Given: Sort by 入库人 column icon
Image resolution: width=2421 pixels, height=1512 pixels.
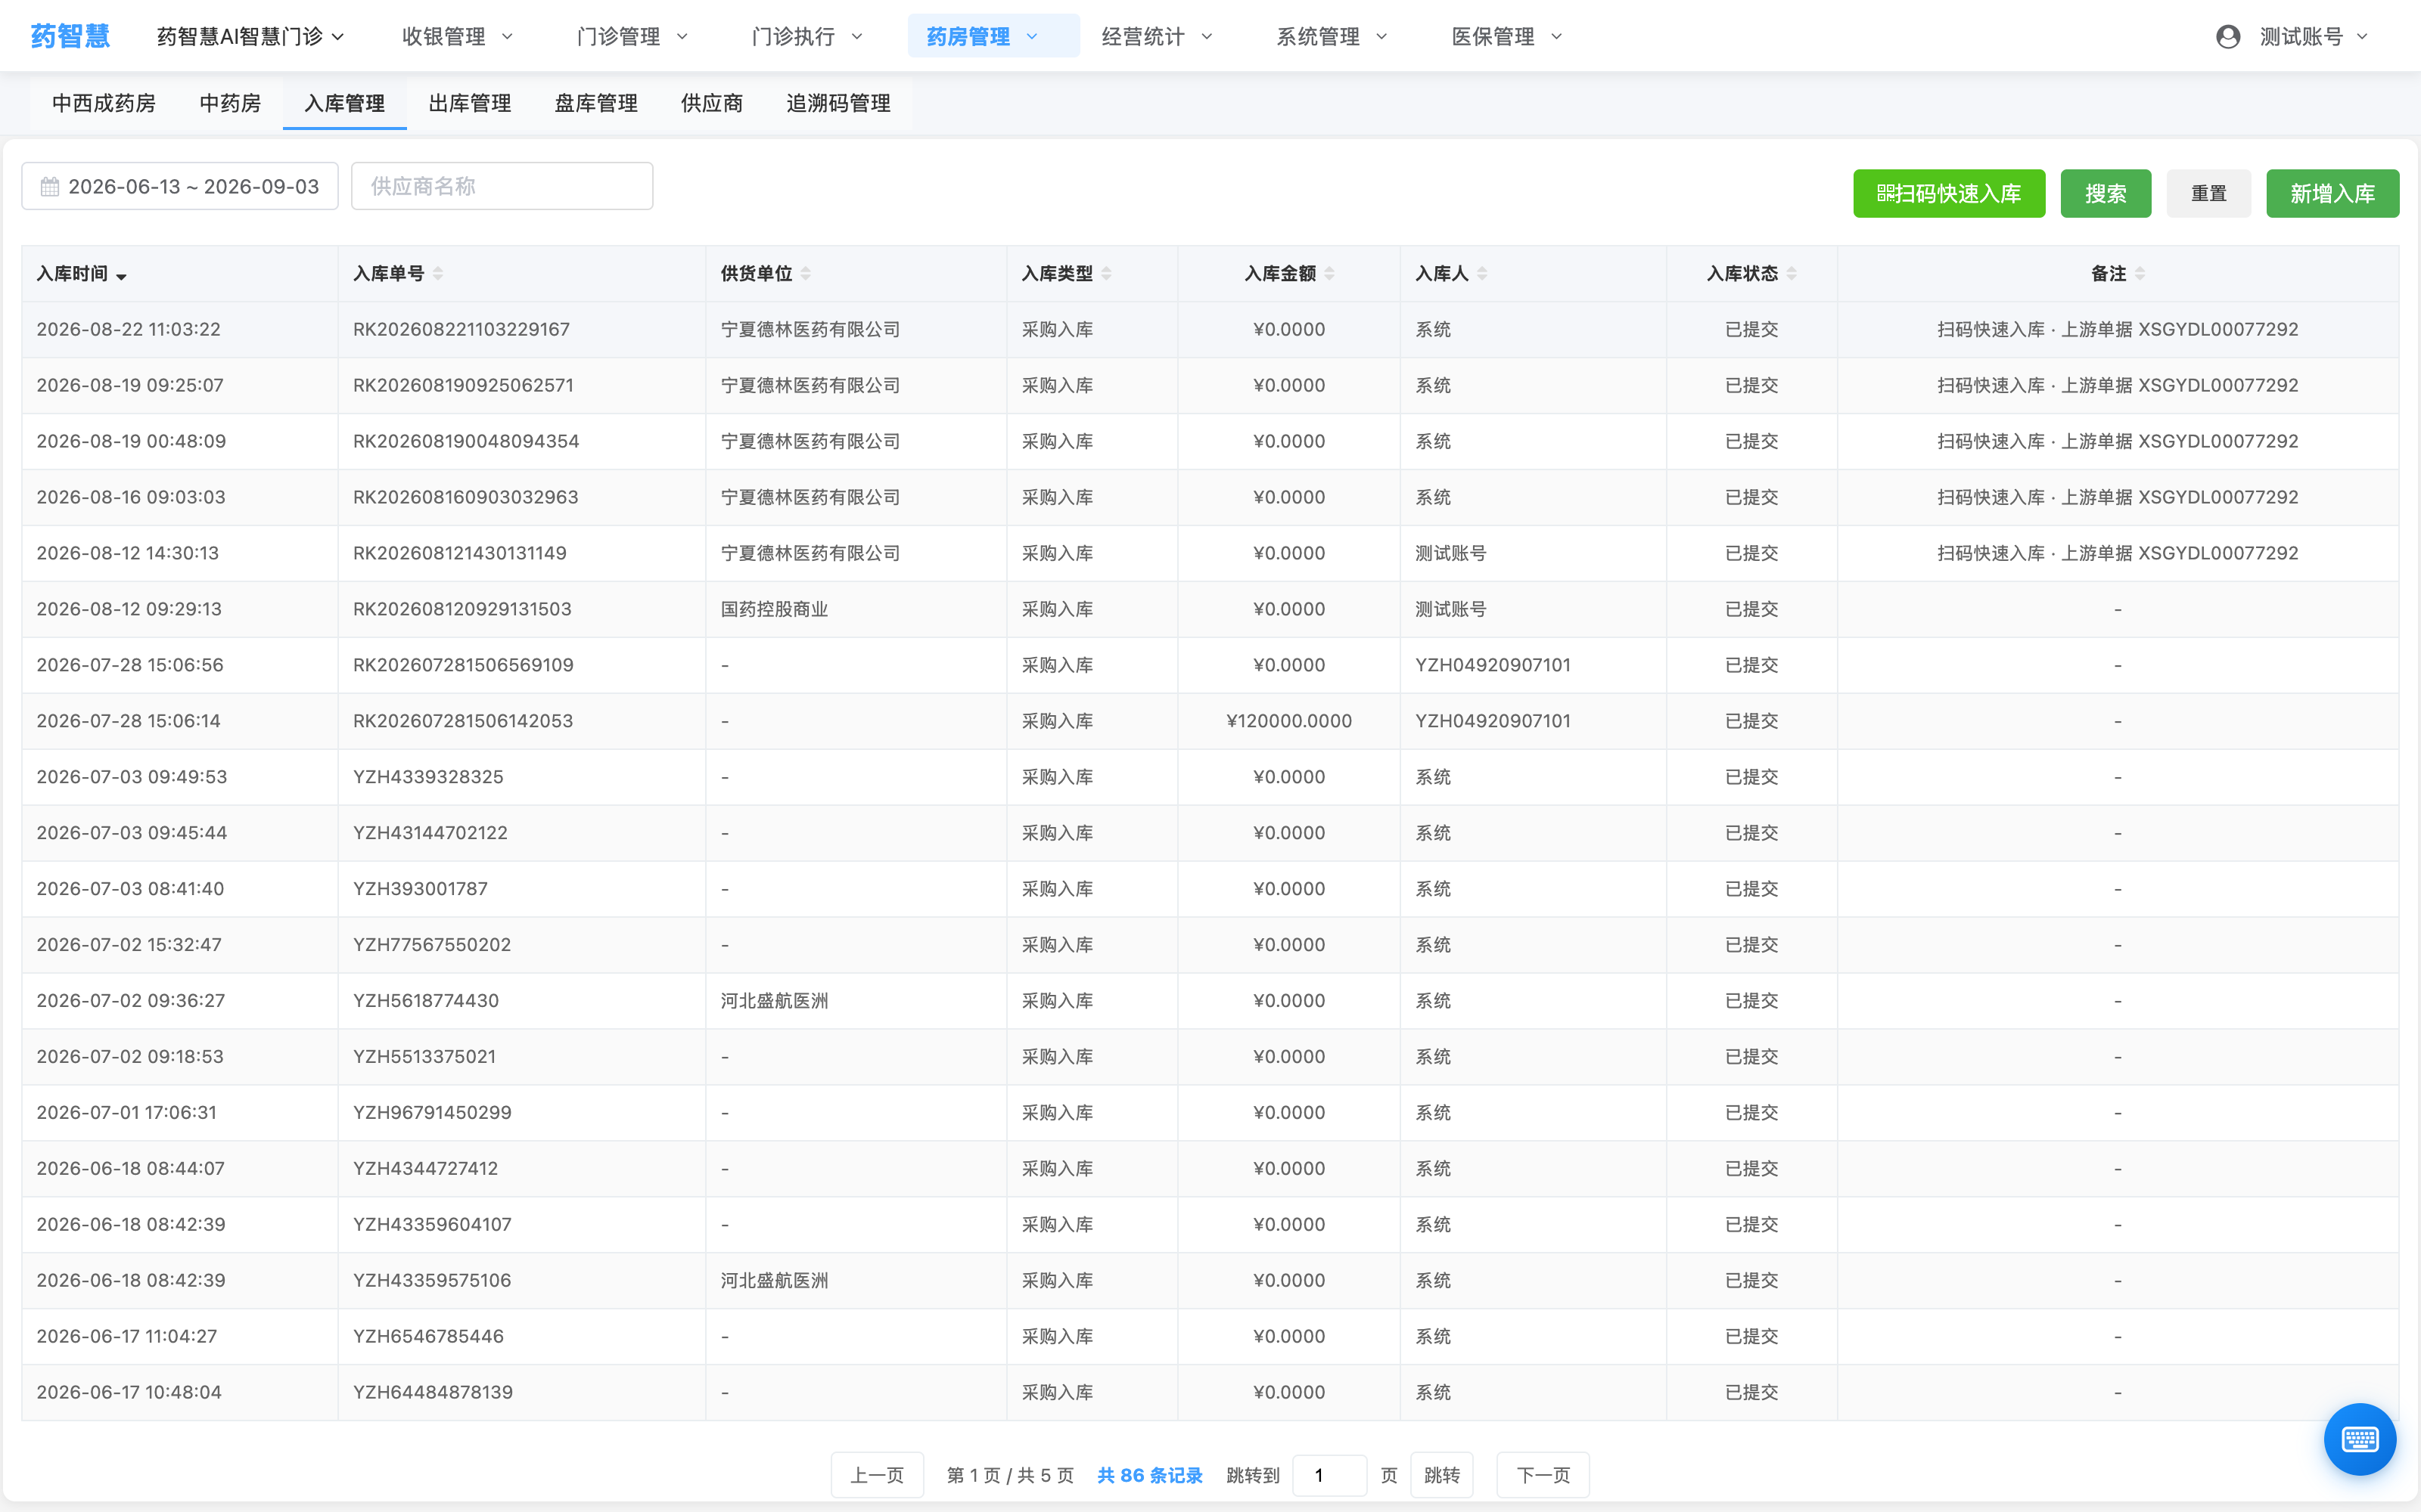Looking at the screenshot, I should point(1483,274).
